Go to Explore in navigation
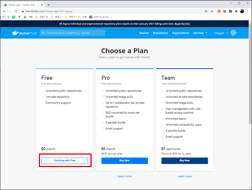 pos(144,33)
